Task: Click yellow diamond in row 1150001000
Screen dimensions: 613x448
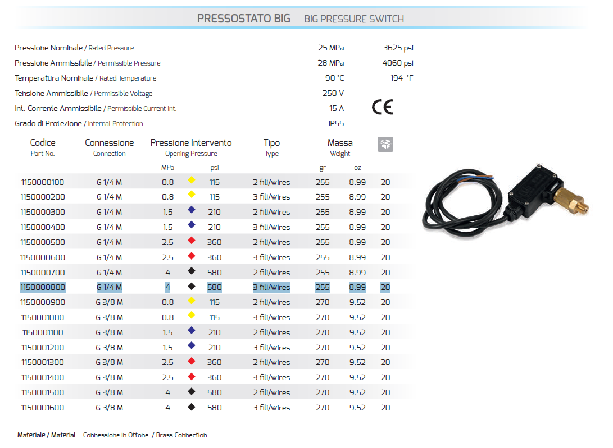Action: [192, 316]
